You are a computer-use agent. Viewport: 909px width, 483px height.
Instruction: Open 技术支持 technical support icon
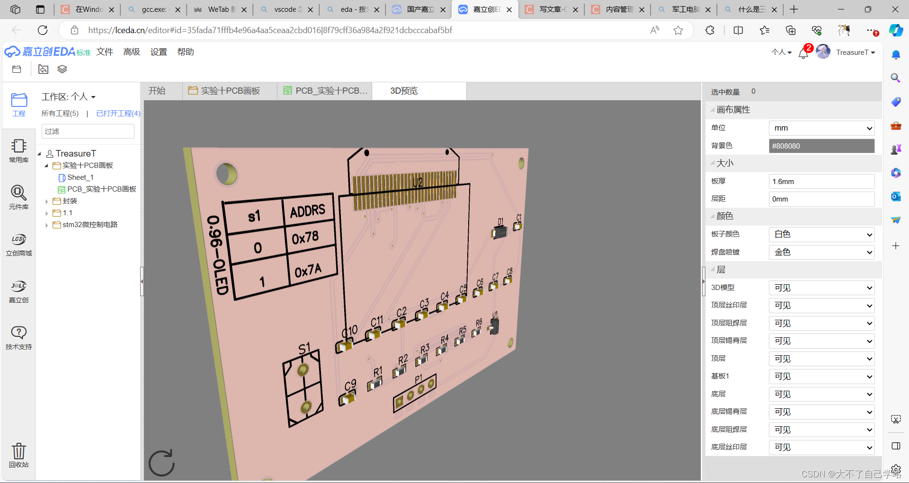coord(19,338)
